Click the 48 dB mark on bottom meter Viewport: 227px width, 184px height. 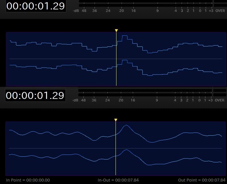[84, 100]
